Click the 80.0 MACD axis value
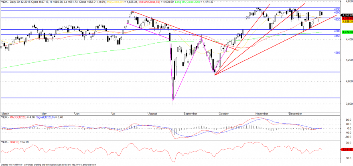Viewport: 353px width, 166px height. coord(349,120)
